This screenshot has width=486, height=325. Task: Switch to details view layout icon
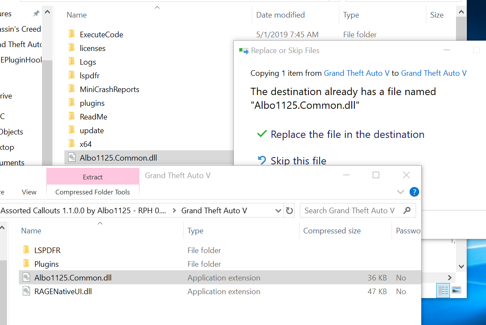443,291
